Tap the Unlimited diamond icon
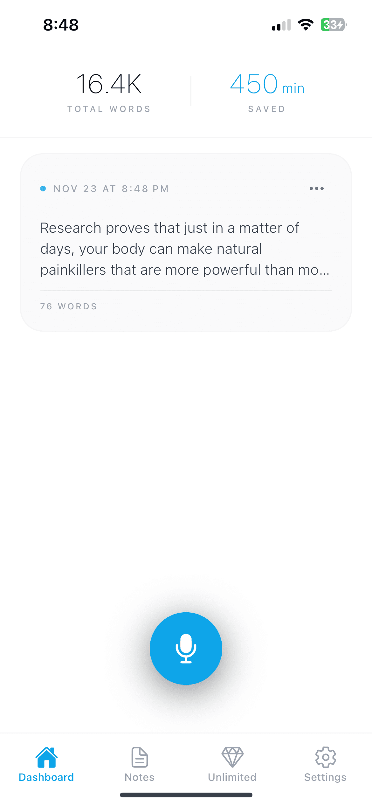The image size is (372, 805). pos(232,757)
